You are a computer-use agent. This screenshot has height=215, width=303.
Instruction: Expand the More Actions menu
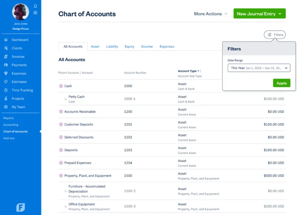[x=211, y=14]
